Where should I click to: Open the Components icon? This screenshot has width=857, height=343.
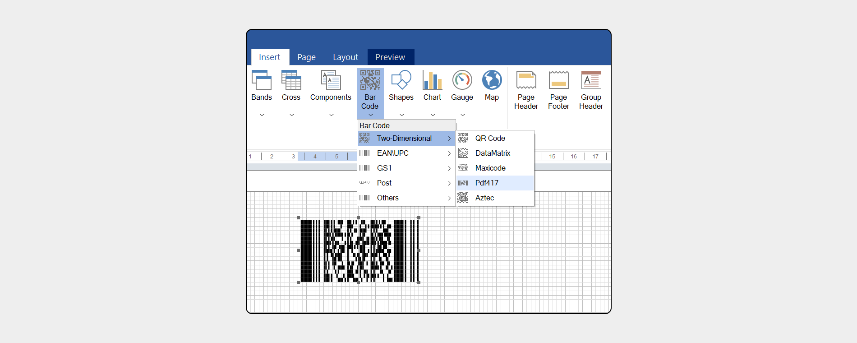click(x=331, y=80)
